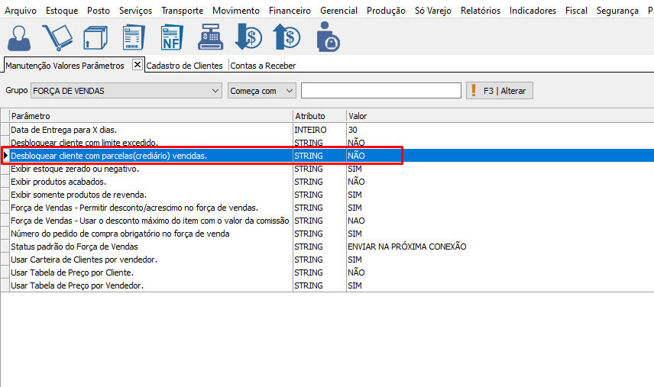Close the Manutenção Valores Parâmetros tab
Image resolution: width=654 pixels, height=387 pixels.
tap(138, 65)
